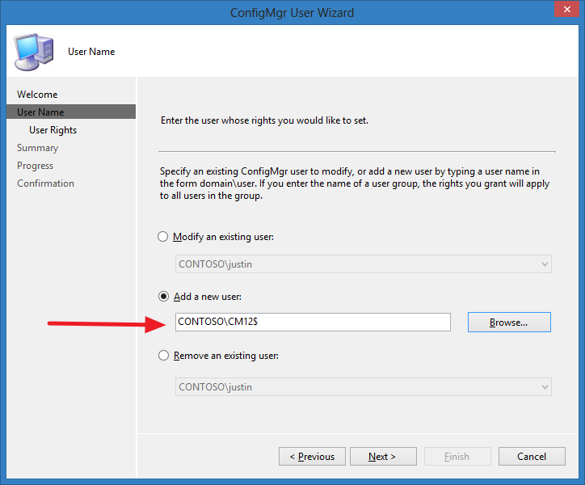Proceed with the Next > button
This screenshot has height=485, width=585.
[x=383, y=456]
